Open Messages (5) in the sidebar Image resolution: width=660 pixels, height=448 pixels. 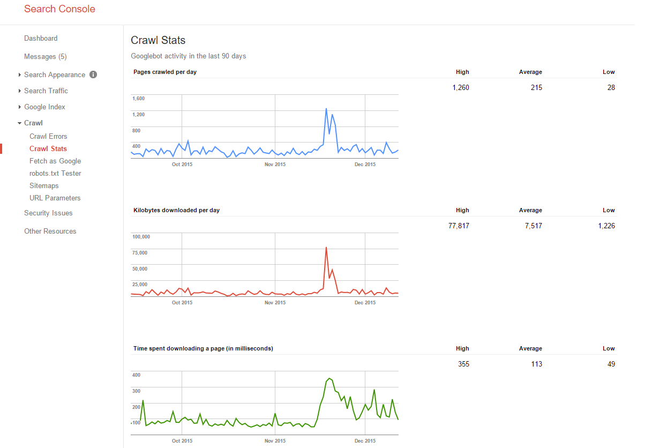pyautogui.click(x=46, y=57)
